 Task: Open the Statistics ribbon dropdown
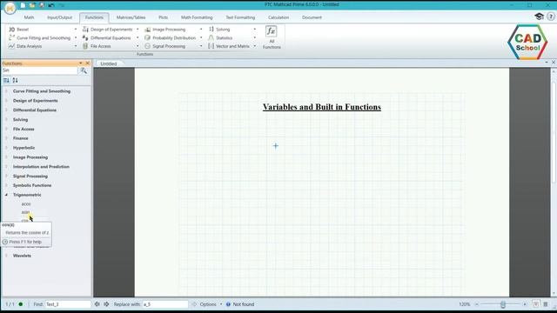(x=255, y=37)
